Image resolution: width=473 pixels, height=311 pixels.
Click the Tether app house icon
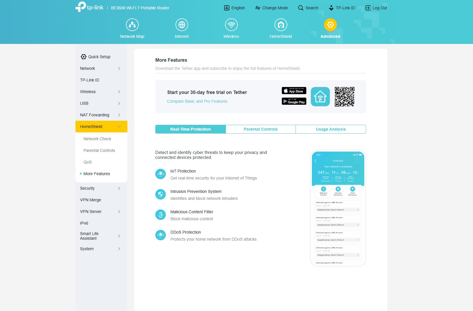[x=320, y=97]
